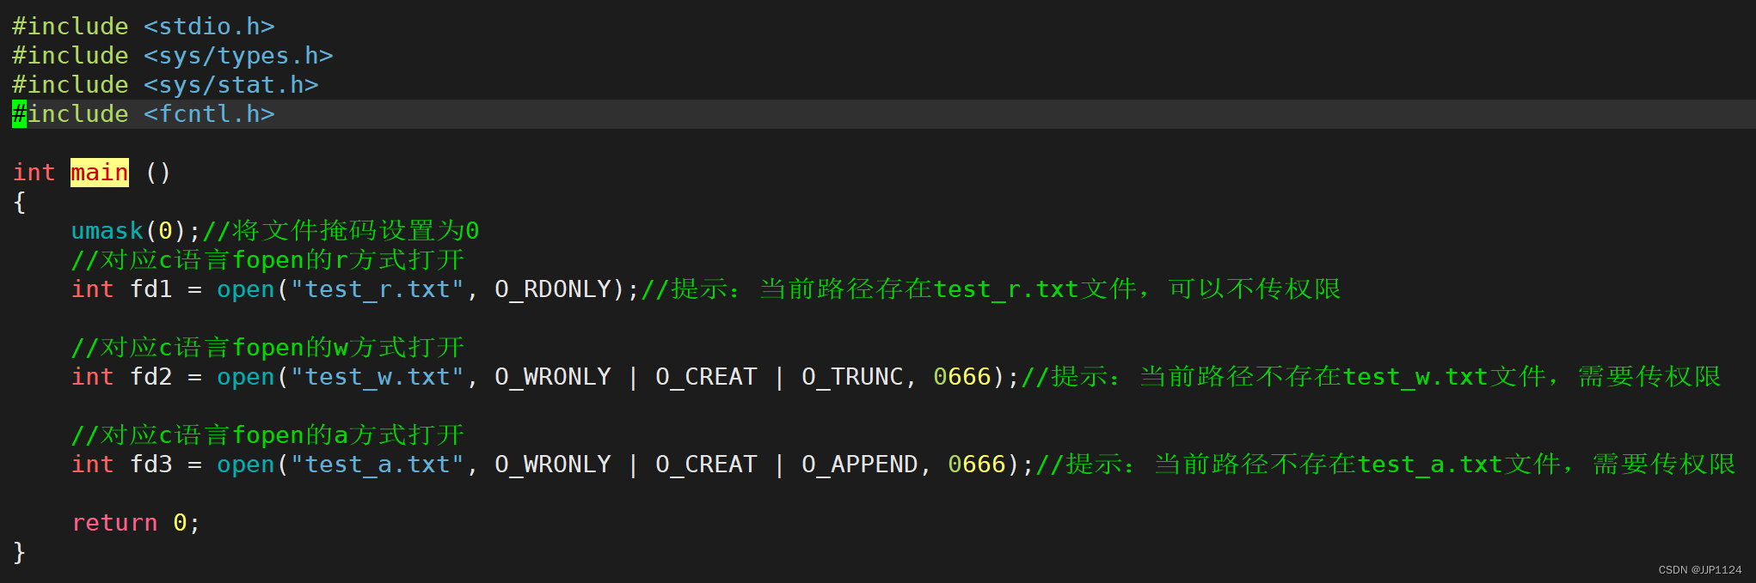Click the string "test_w.txt"
The height and width of the screenshot is (583, 1756).
click(378, 377)
